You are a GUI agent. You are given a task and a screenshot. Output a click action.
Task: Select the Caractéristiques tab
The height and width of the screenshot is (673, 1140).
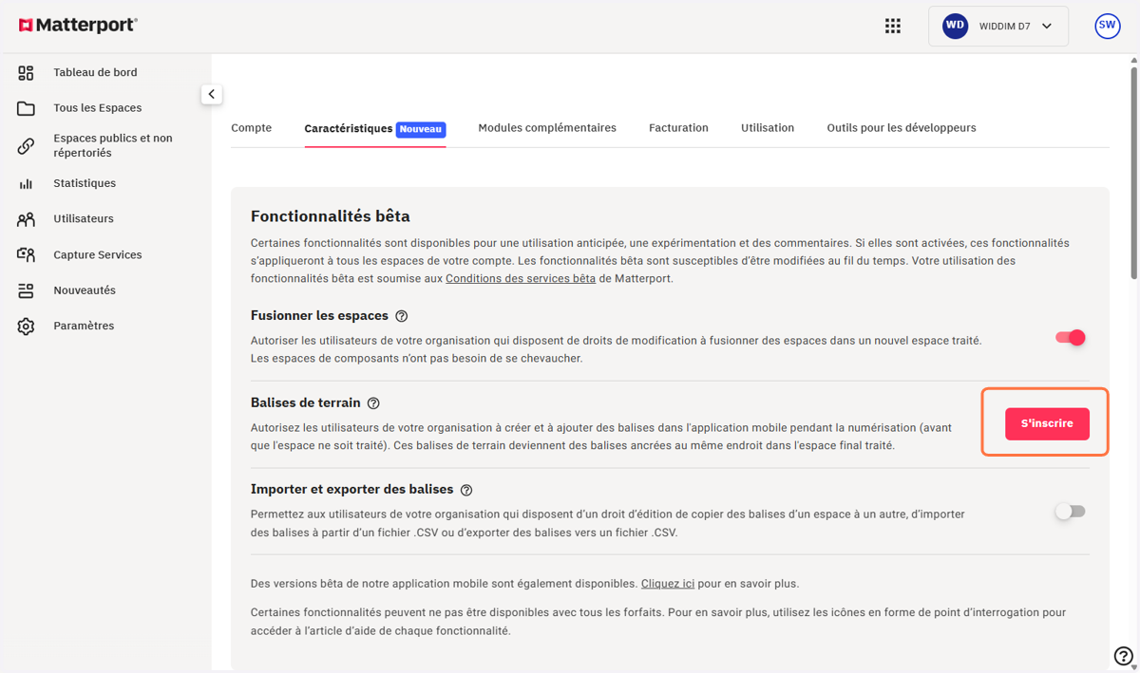pos(375,128)
